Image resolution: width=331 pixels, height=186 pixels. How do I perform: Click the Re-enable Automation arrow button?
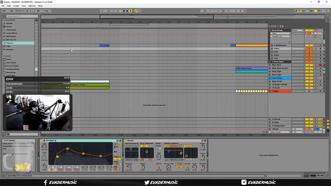[139, 11]
